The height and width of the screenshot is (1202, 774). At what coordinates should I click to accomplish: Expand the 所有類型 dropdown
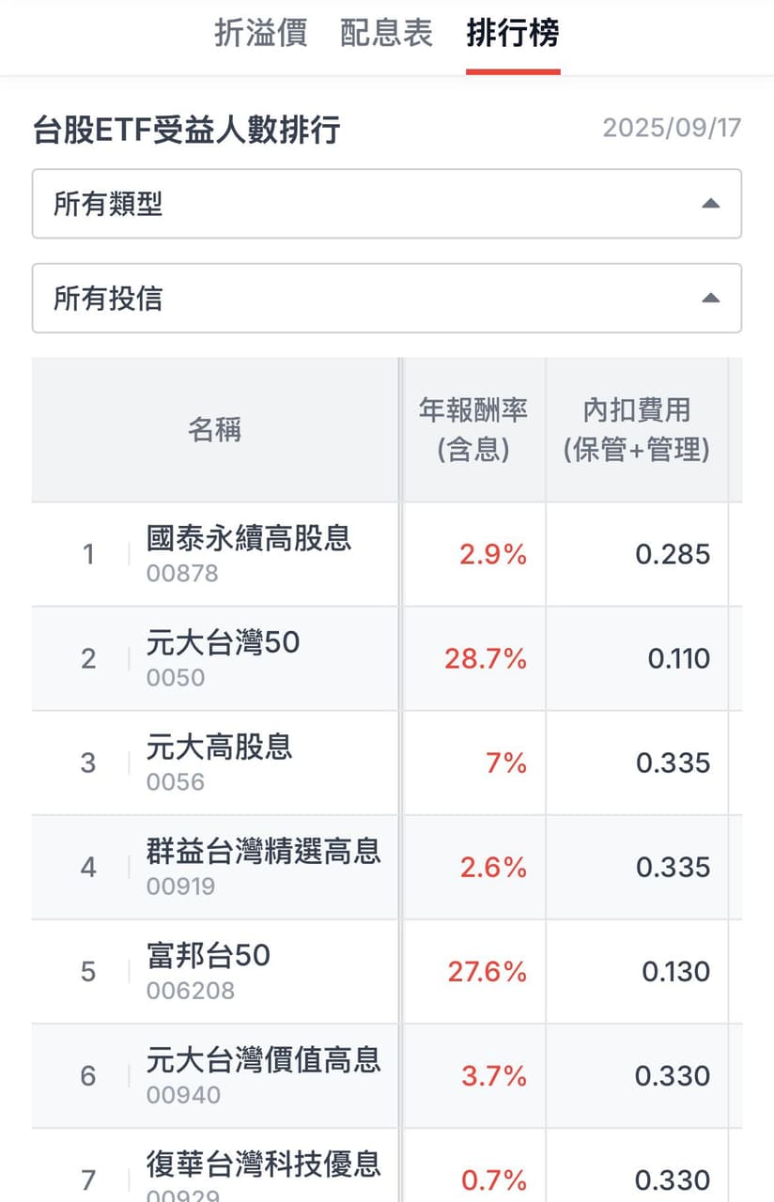[x=387, y=204]
